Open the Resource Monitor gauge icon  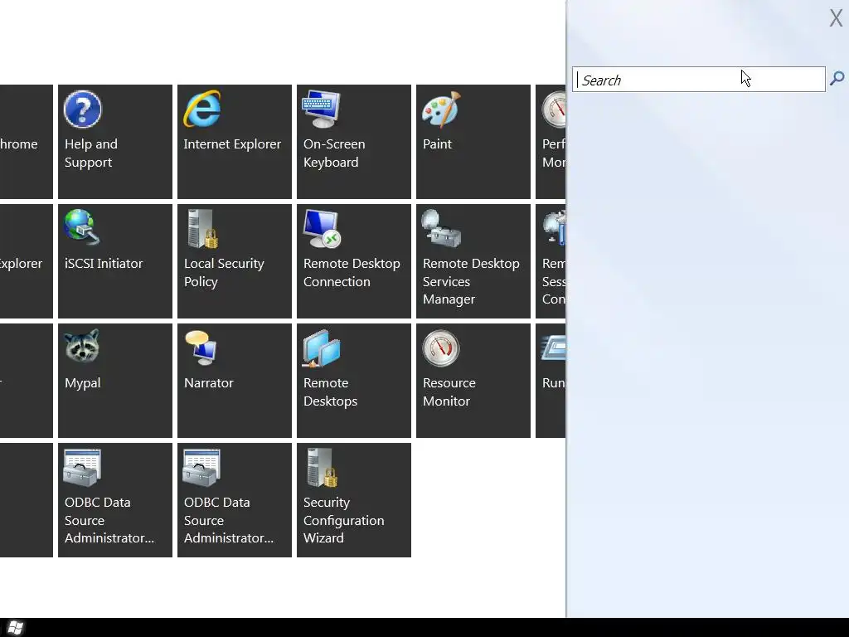tap(441, 348)
